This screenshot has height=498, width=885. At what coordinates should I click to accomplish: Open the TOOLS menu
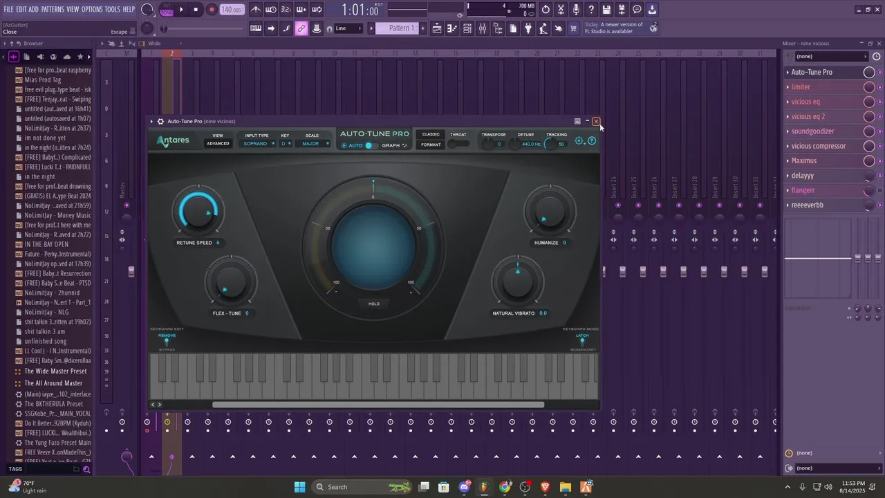[x=112, y=10]
